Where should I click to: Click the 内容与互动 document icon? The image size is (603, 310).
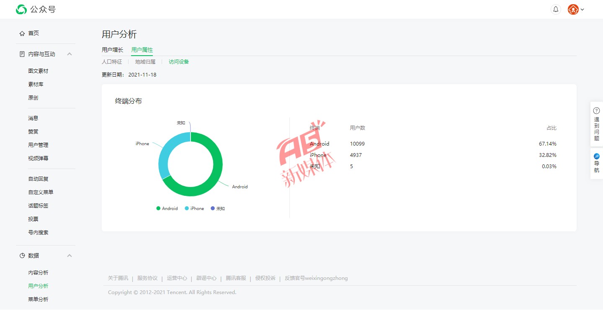click(x=22, y=54)
